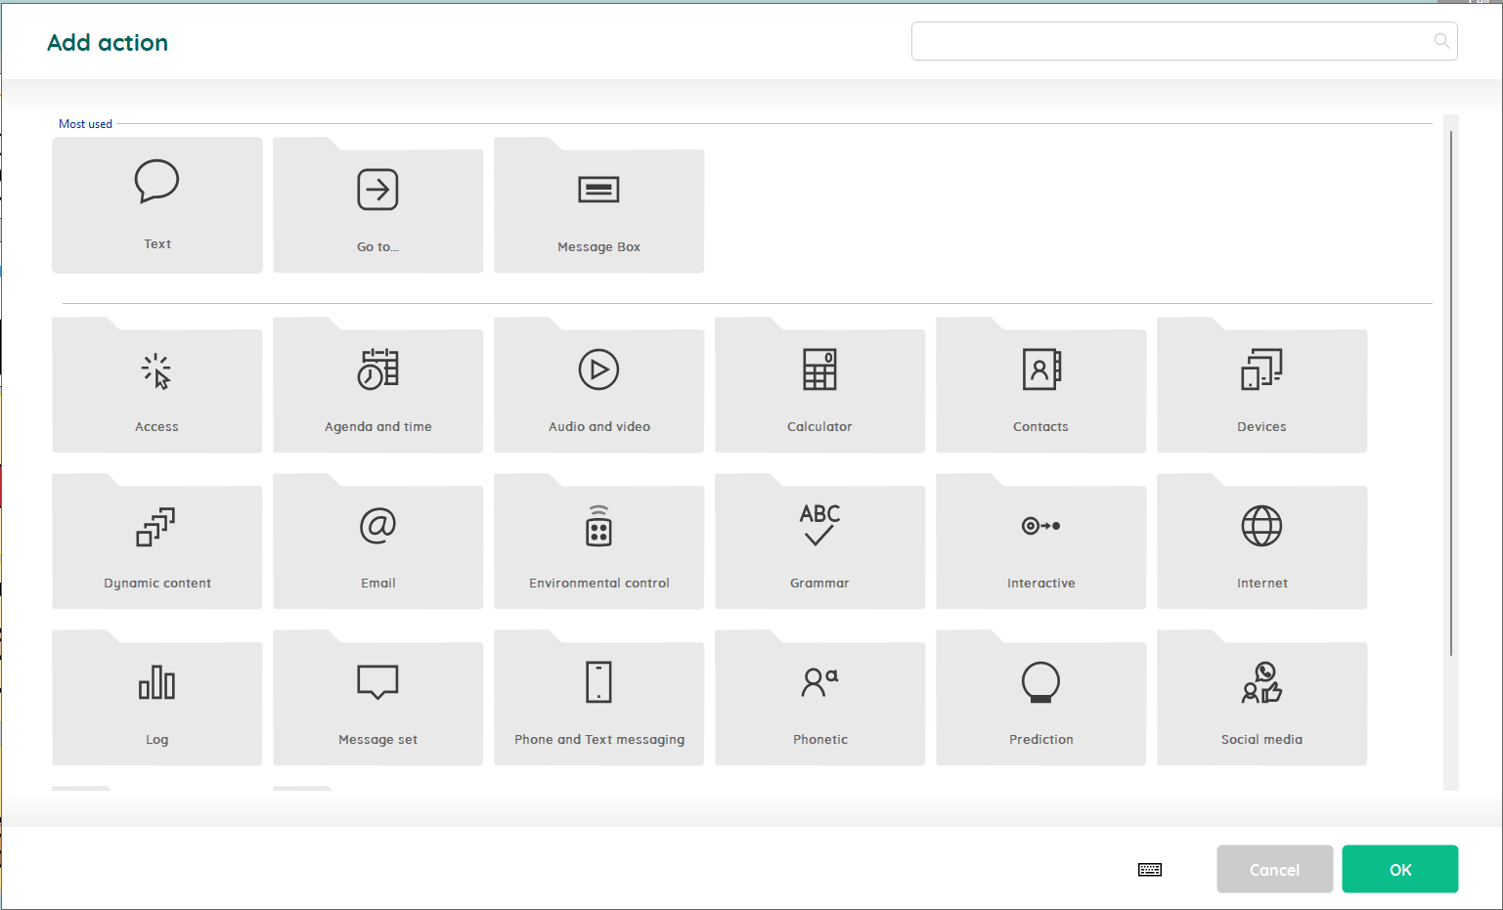This screenshot has width=1503, height=910.
Task: Confirm with the OK button
Action: [1400, 869]
